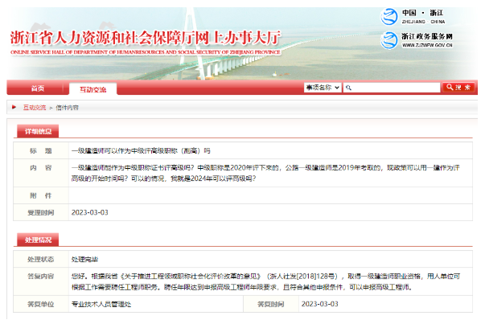Click the title text 一级建造师可以作为中级评高级职称（副高）吗

pos(141,151)
